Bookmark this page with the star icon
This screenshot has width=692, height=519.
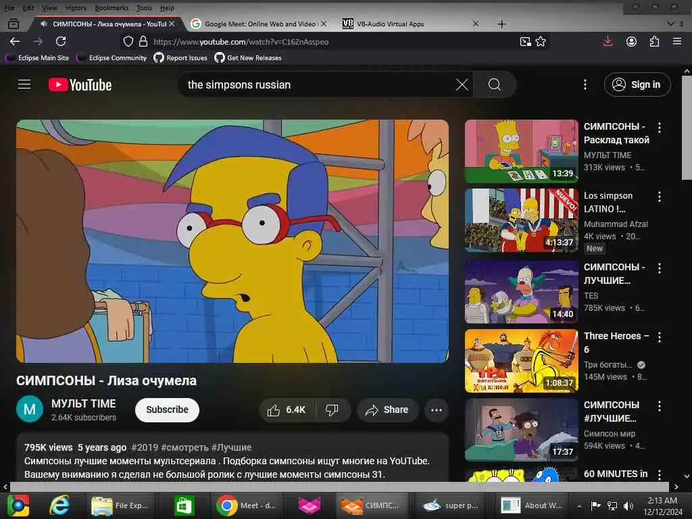(x=541, y=41)
